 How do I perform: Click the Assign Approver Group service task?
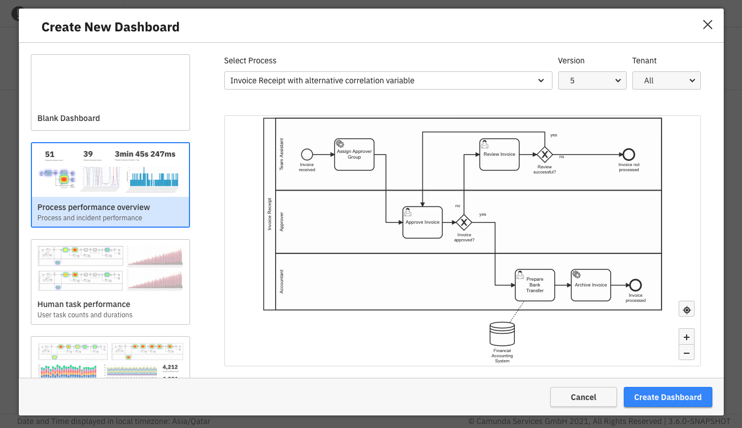[x=354, y=154]
